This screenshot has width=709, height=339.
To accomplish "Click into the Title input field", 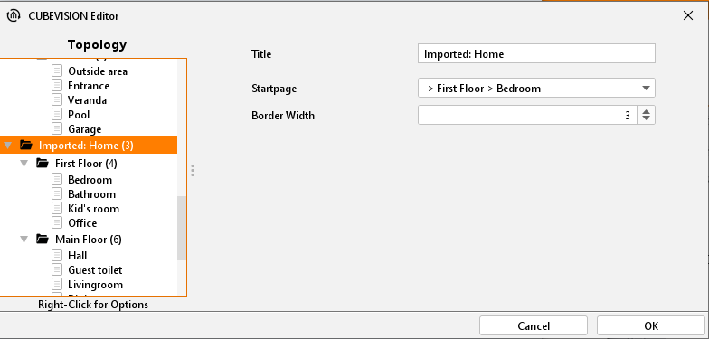I will [536, 54].
